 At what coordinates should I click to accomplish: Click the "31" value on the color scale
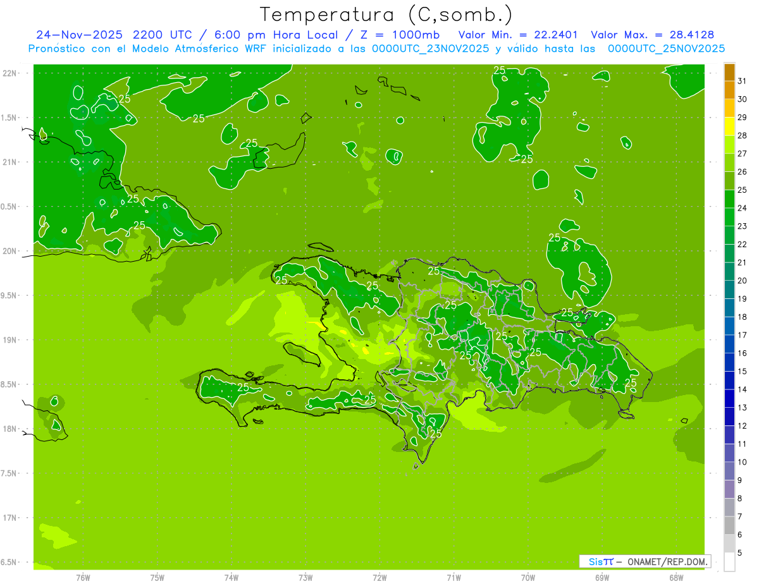(743, 81)
